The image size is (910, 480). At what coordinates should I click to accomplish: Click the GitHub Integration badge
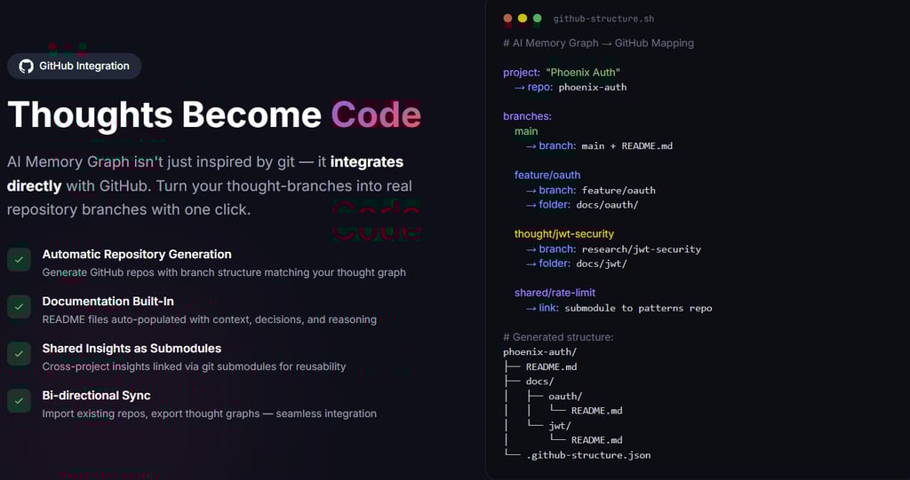[75, 66]
